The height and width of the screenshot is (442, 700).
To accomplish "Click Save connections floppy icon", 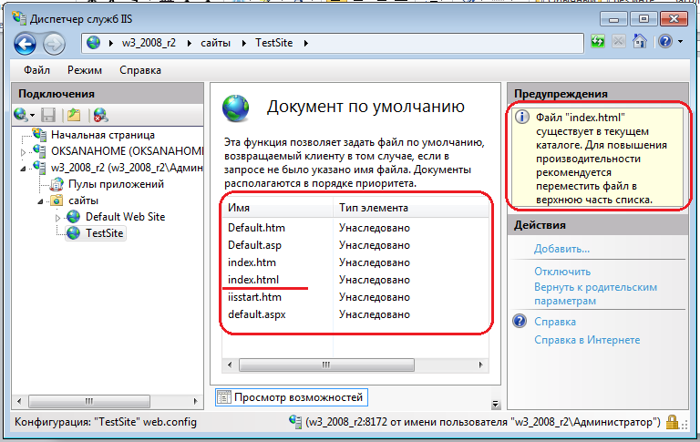I will (x=48, y=115).
